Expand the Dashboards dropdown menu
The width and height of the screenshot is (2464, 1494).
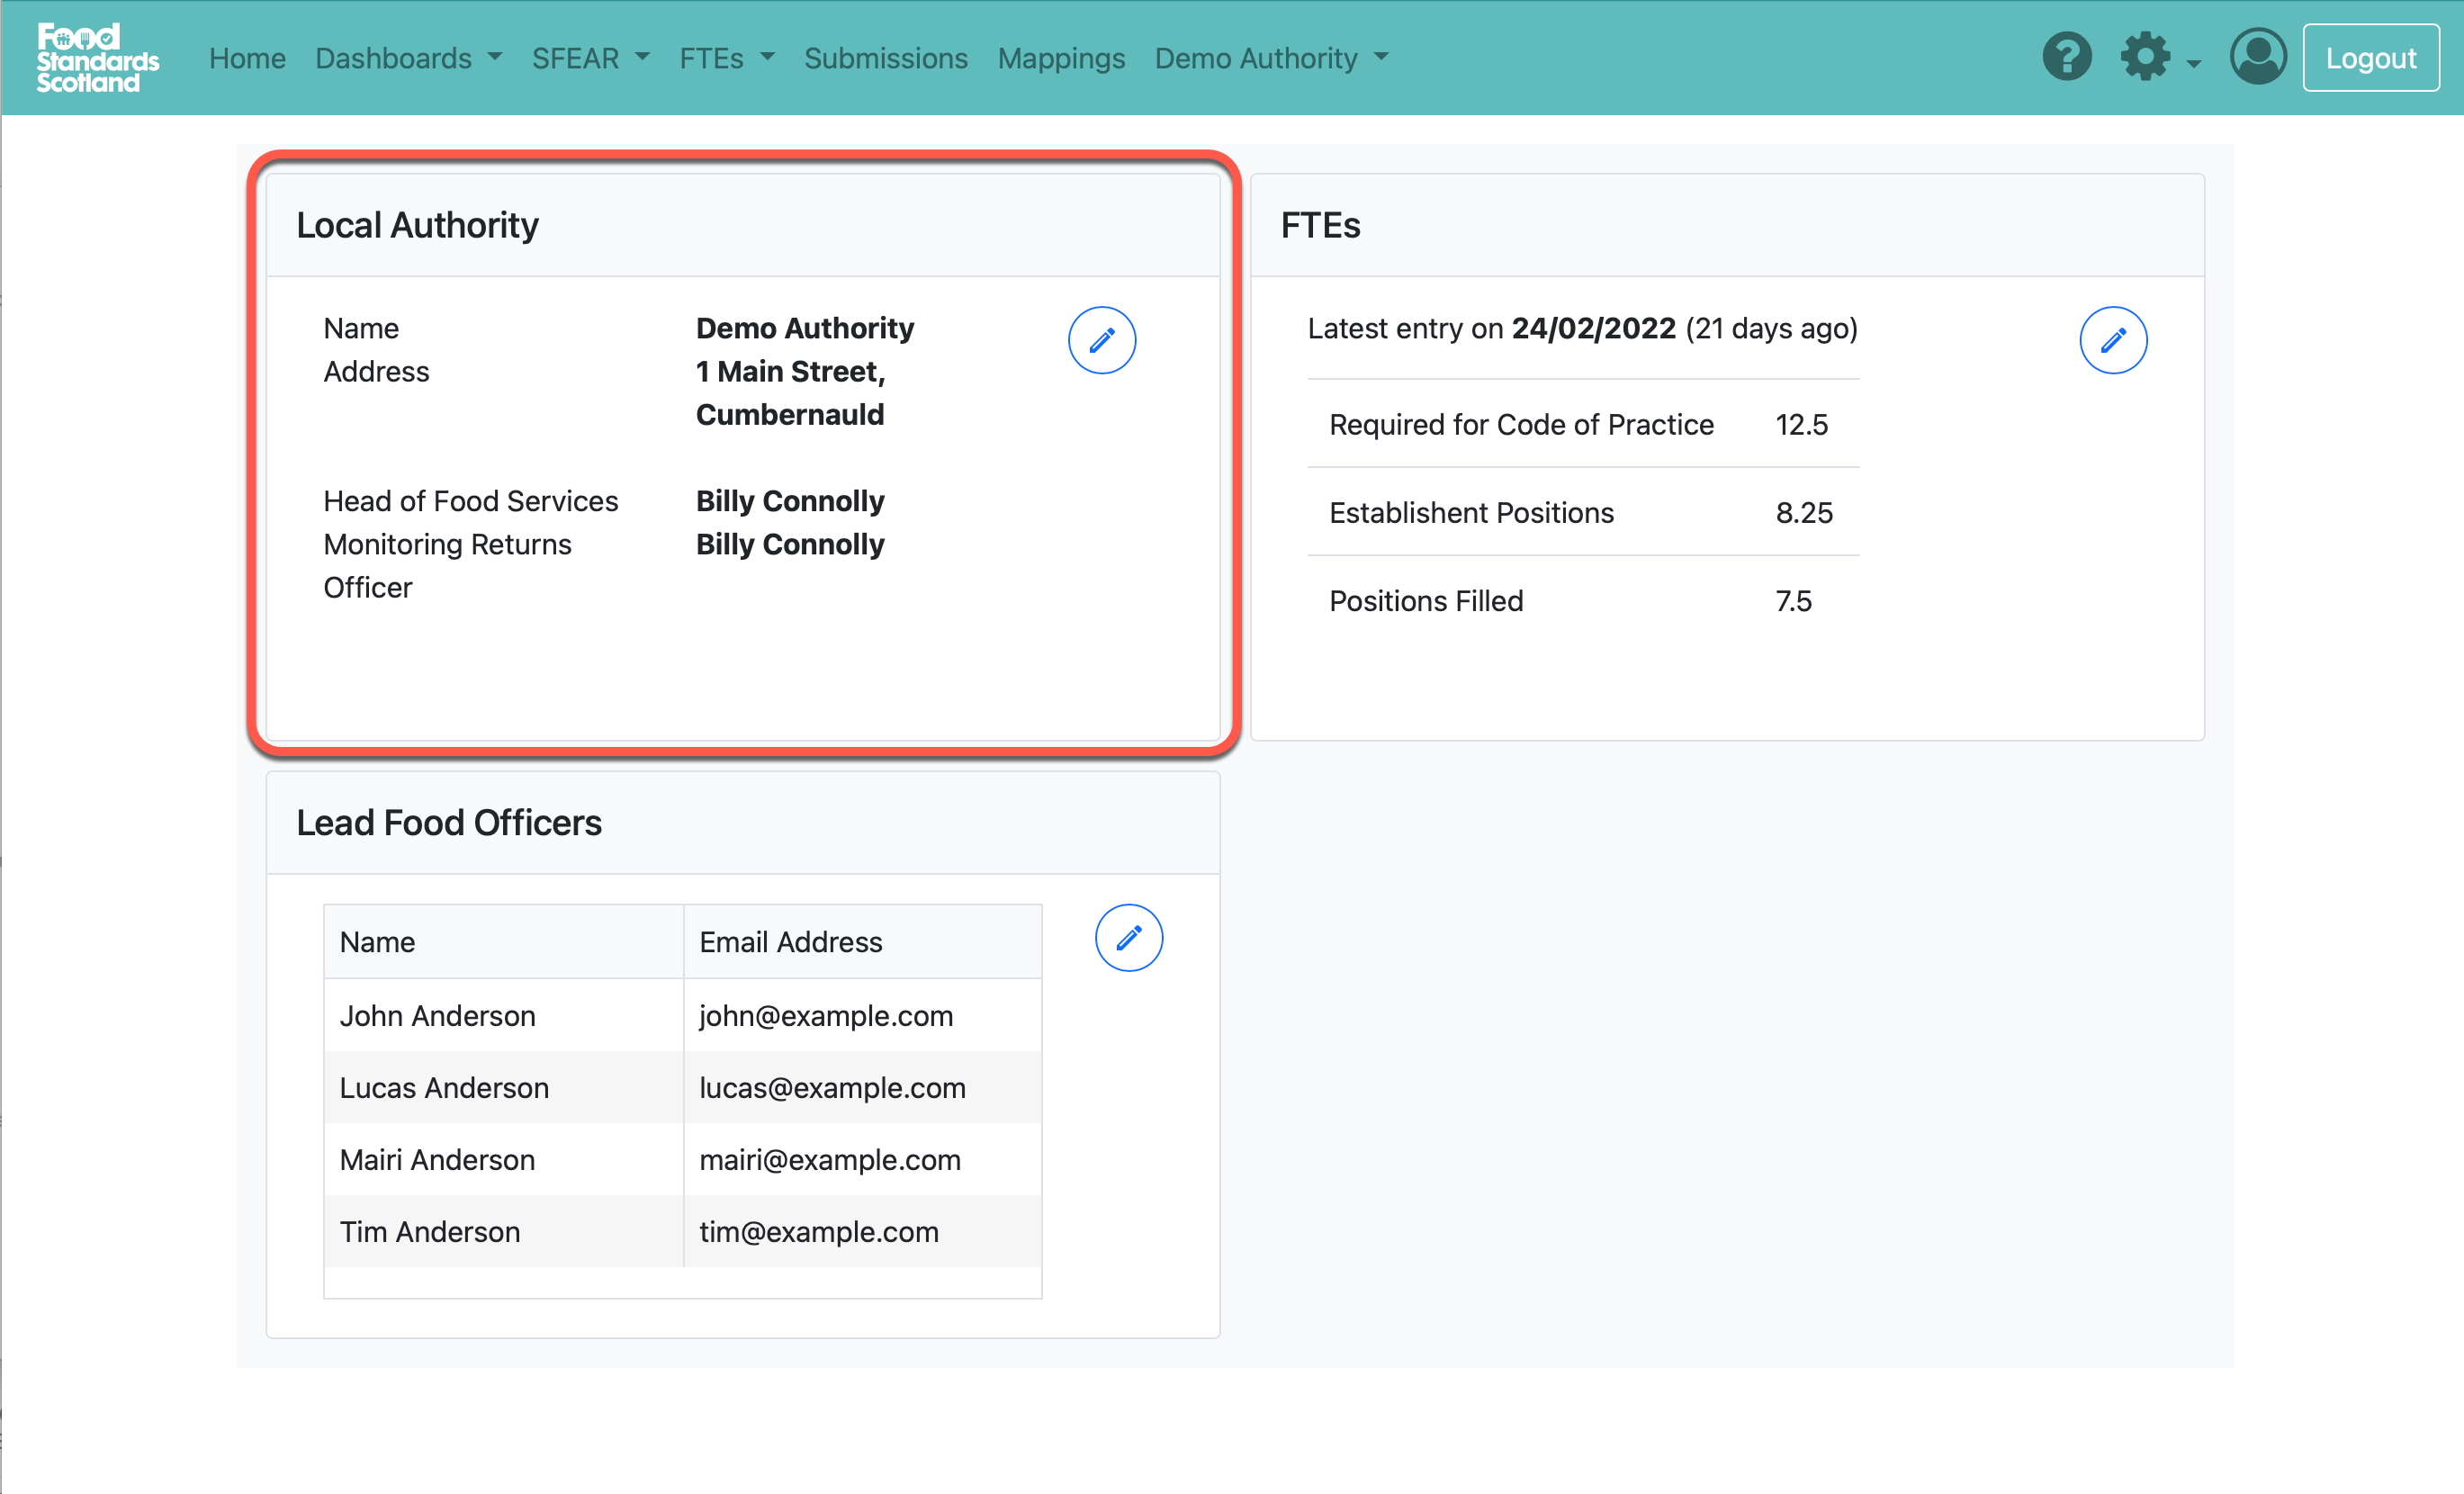click(x=408, y=58)
